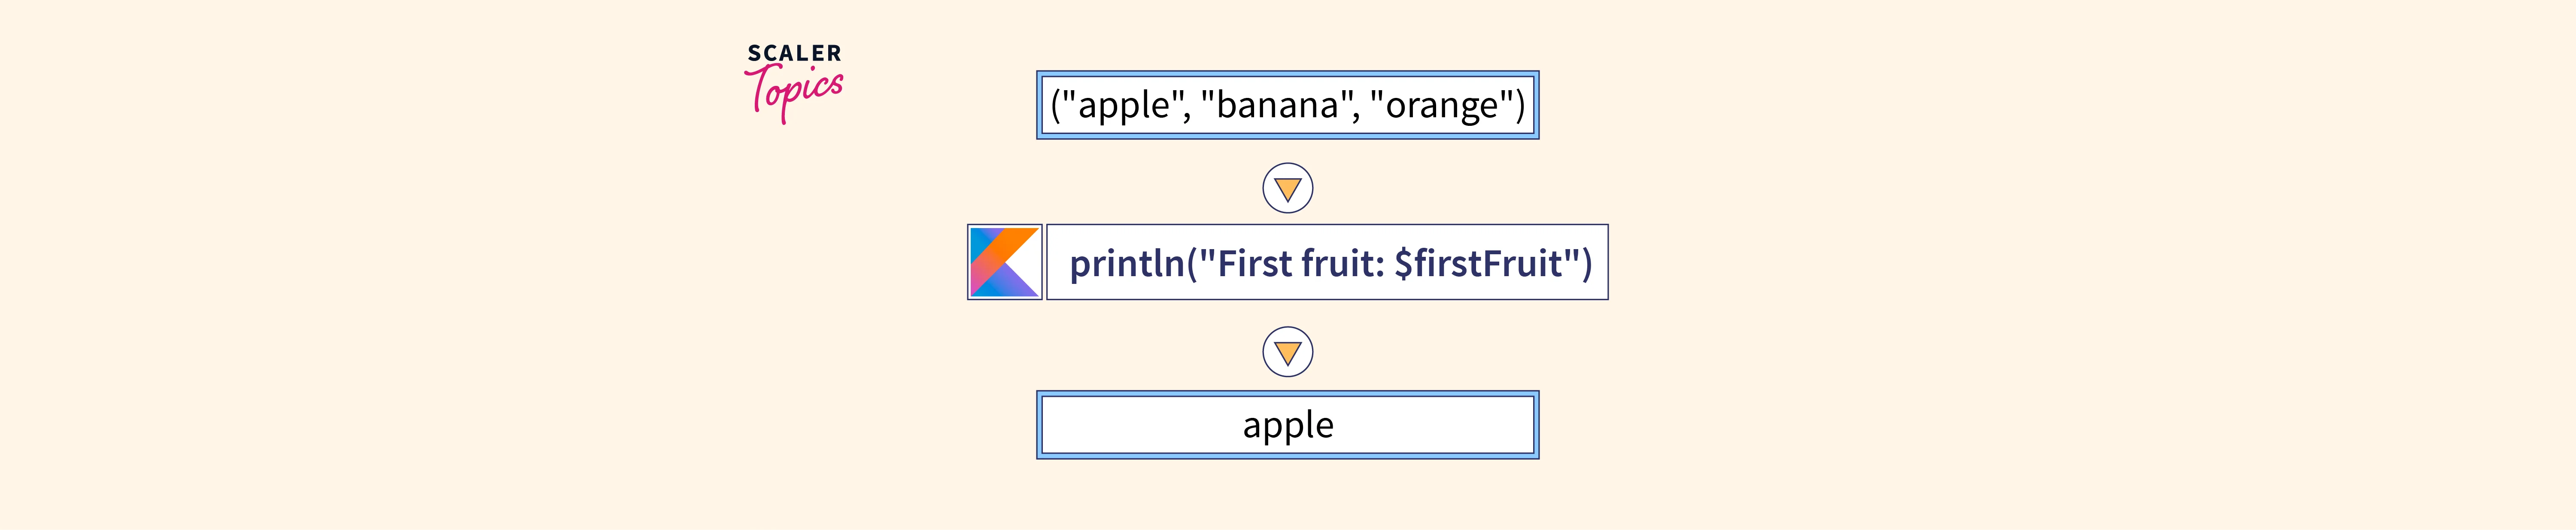Click the closing parenthesis of the println statement
Image resolution: width=2576 pixels, height=530 pixels.
click(x=1586, y=263)
